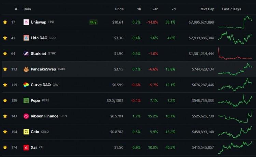The image size is (256, 157).
Task: Click Xai's 7d change 40.5%
Action: tap(170, 147)
